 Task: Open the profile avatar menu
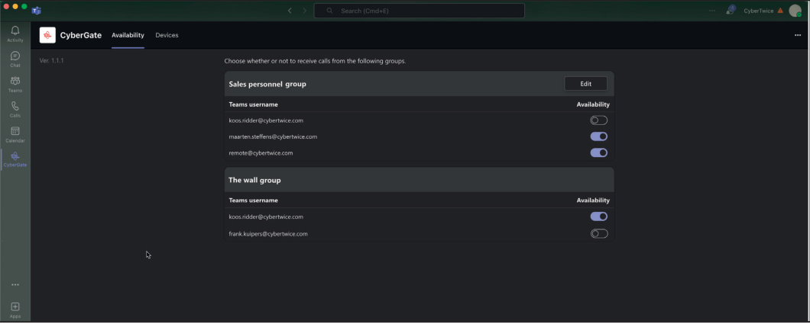pyautogui.click(x=795, y=11)
